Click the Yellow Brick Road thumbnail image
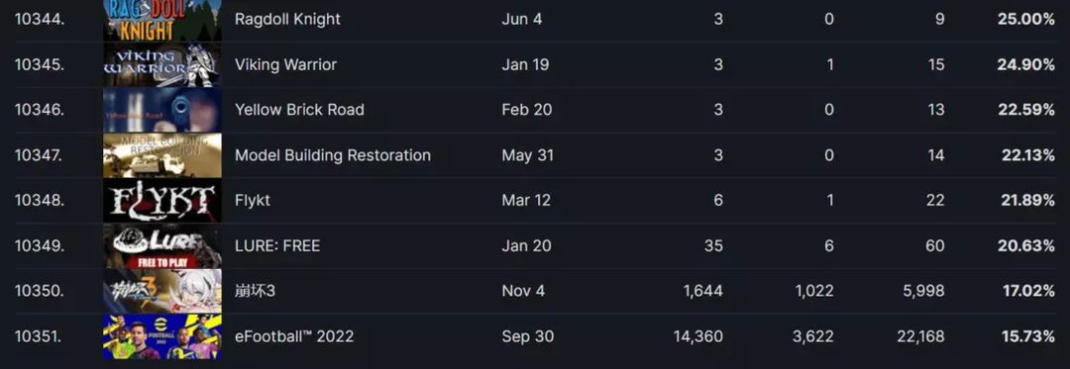1070x369 pixels. 162,110
